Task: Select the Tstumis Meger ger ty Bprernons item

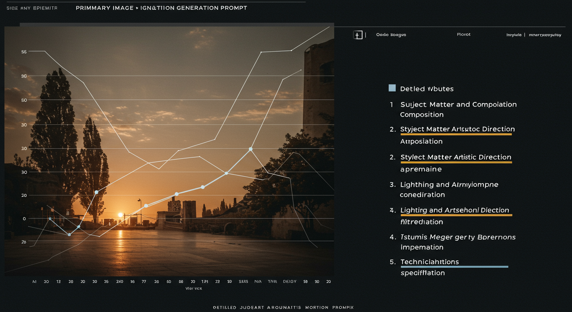Action: pos(458,237)
